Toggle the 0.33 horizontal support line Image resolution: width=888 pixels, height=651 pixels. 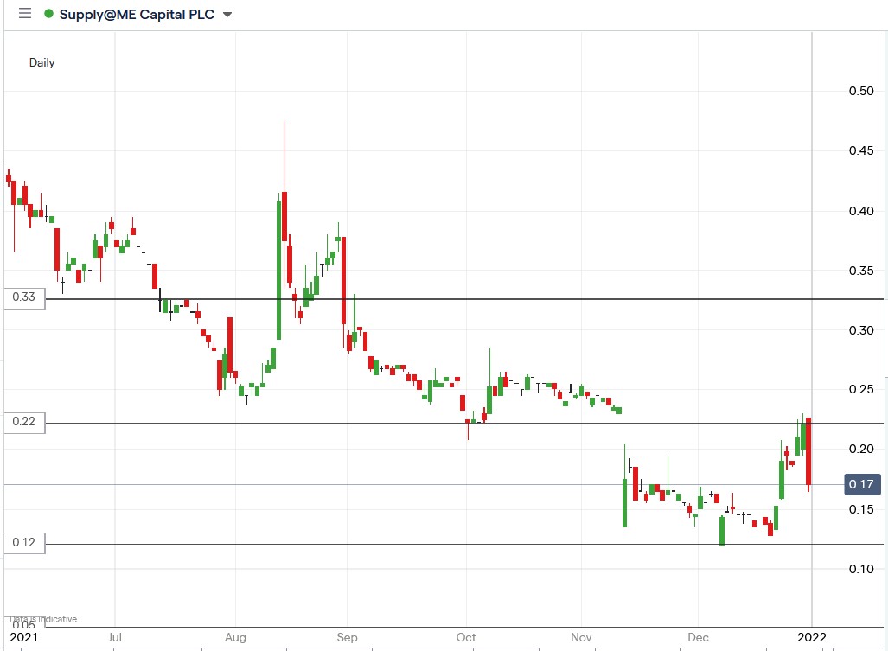(432, 297)
